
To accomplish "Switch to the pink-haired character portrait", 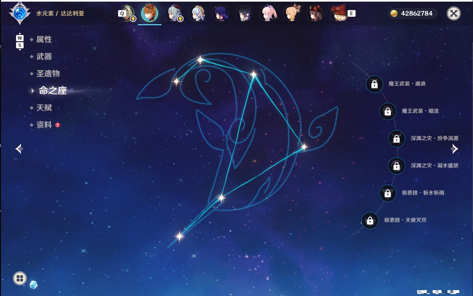I will point(268,13).
